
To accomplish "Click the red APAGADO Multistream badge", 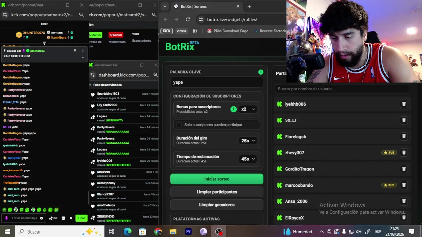I will 116,35.
